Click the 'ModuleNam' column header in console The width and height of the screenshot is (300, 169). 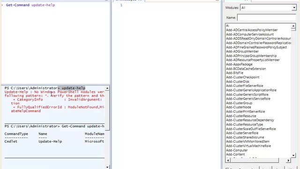[95, 134]
